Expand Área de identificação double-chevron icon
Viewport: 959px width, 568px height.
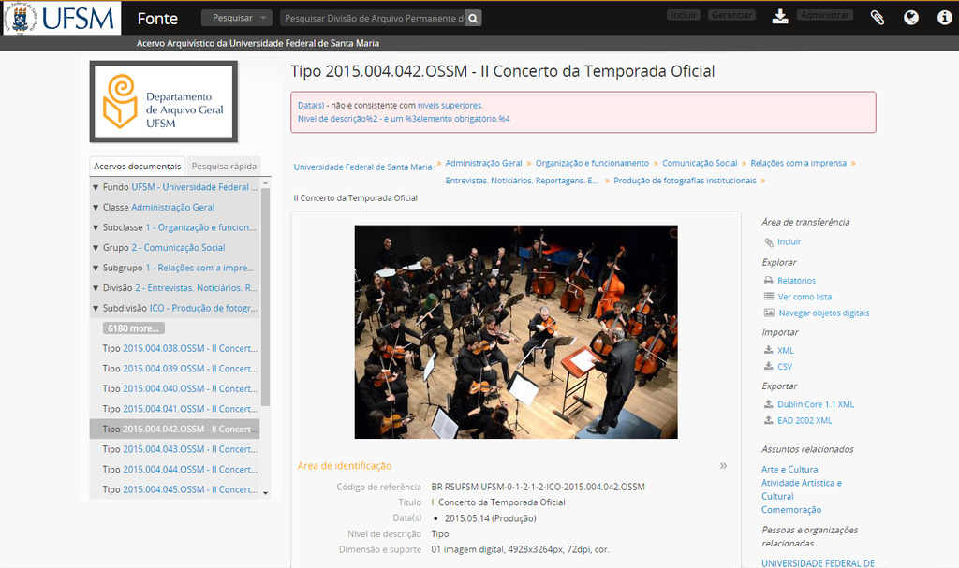point(723,465)
